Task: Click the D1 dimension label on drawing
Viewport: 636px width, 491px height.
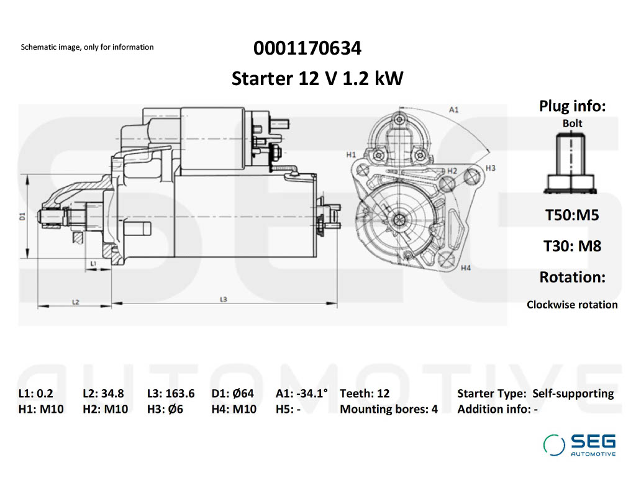Action: coord(22,217)
